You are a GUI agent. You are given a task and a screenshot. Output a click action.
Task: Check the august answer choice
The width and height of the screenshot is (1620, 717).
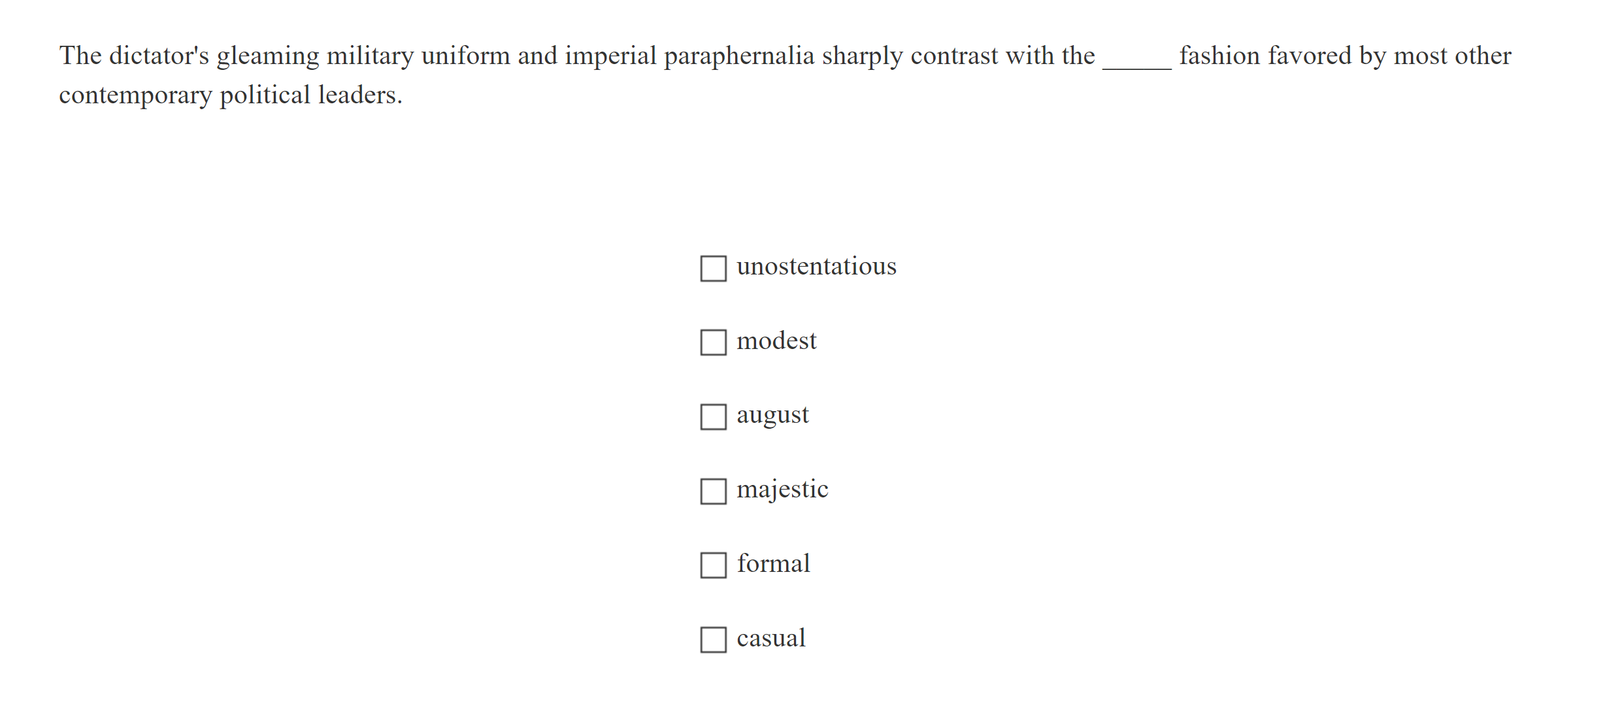click(713, 416)
